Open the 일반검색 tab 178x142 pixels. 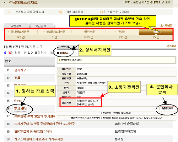point(16,26)
